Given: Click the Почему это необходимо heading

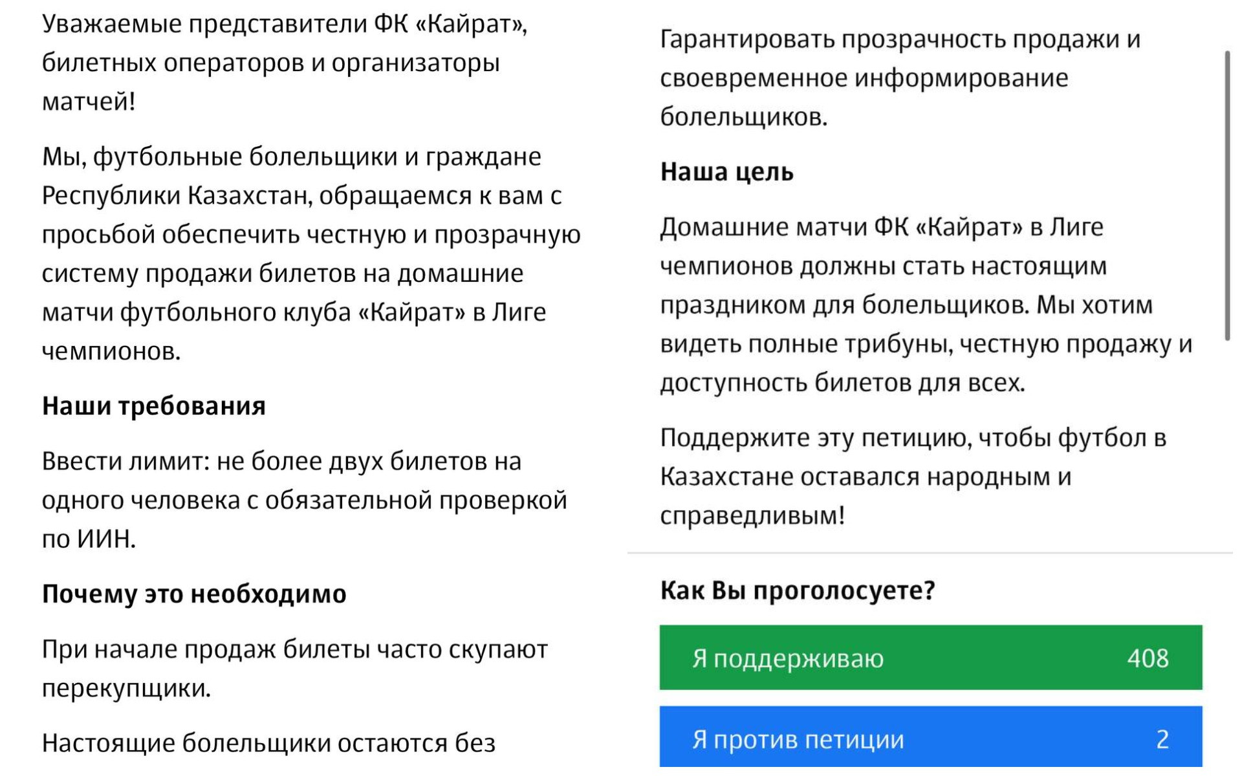Looking at the screenshot, I should coord(194,594).
